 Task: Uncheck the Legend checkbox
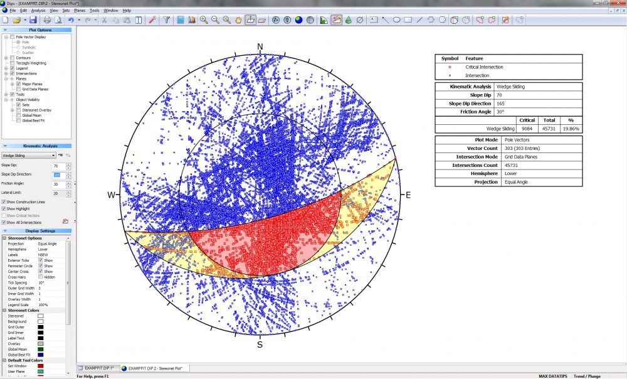(13, 68)
